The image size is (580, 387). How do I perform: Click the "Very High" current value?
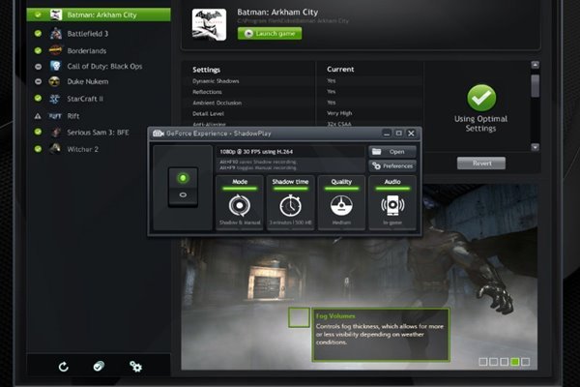tap(339, 113)
